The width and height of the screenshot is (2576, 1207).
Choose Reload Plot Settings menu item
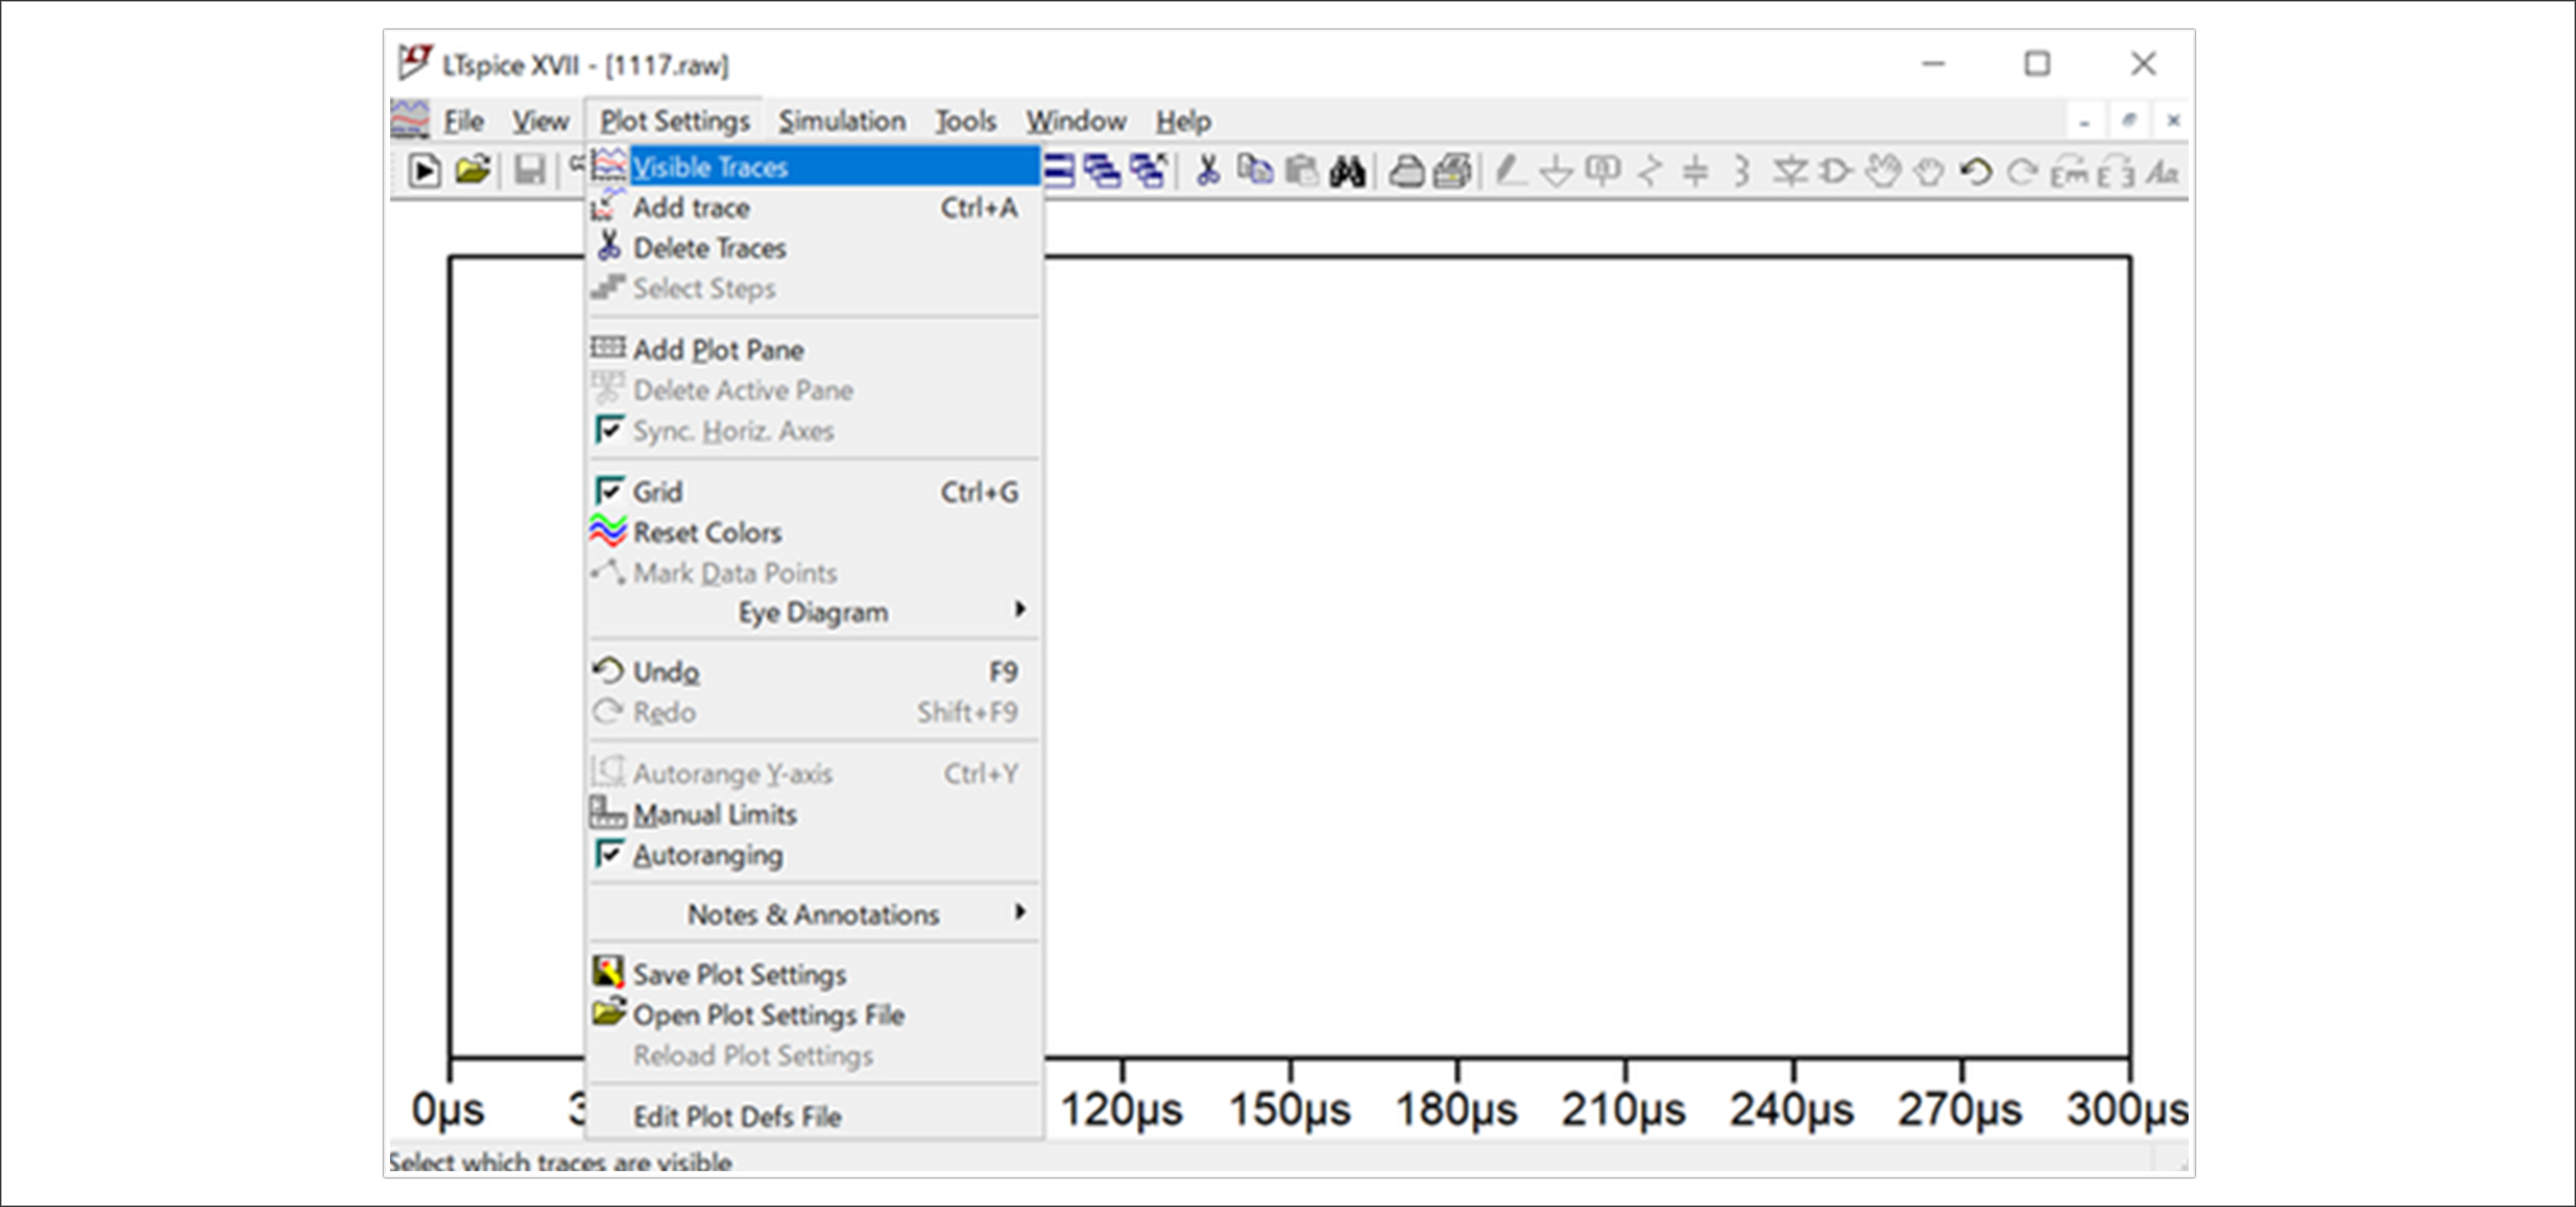(814, 1055)
